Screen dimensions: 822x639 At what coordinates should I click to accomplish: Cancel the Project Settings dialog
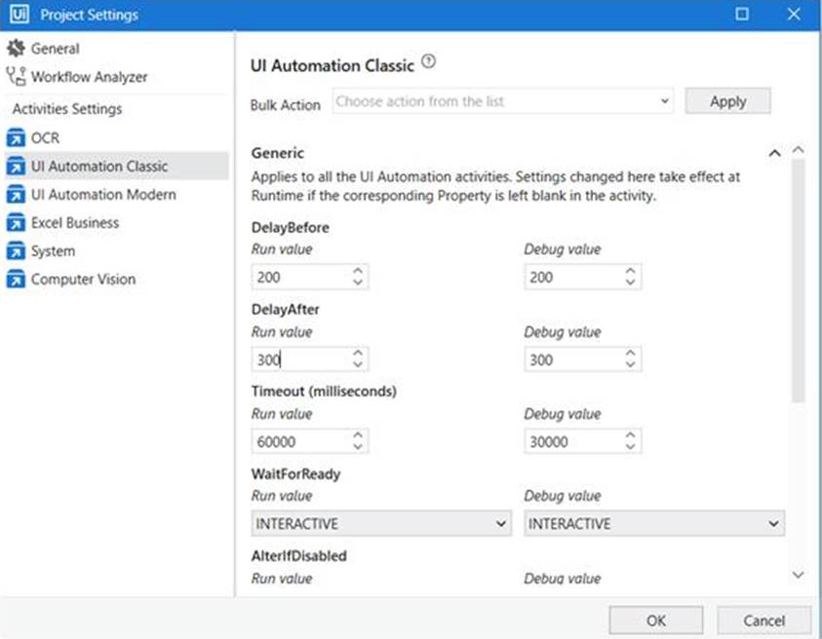[763, 620]
